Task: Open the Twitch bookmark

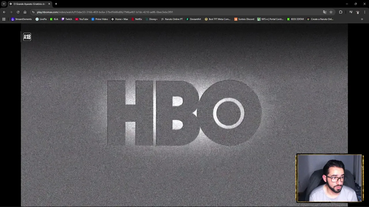Action: 67,19
